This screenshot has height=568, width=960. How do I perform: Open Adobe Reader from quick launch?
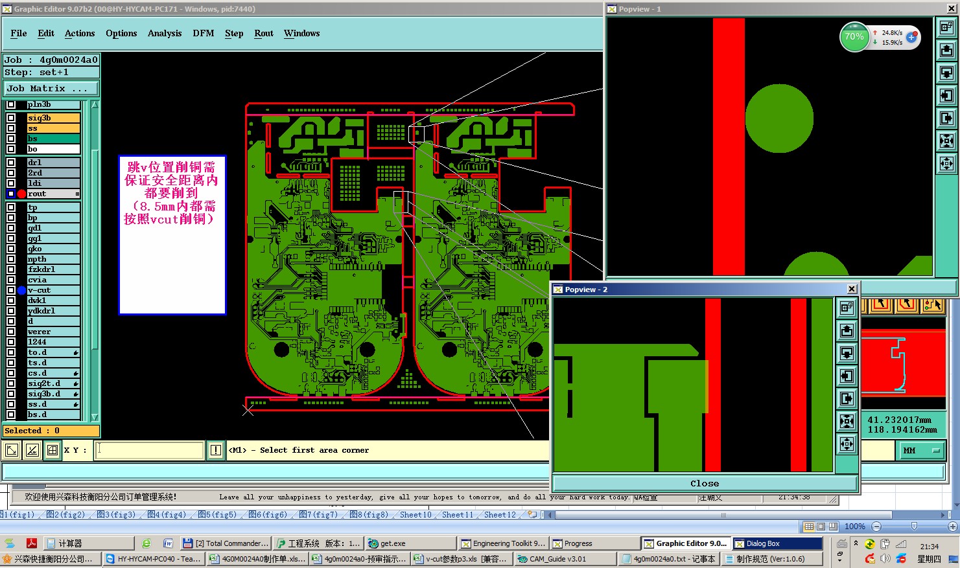(x=30, y=543)
